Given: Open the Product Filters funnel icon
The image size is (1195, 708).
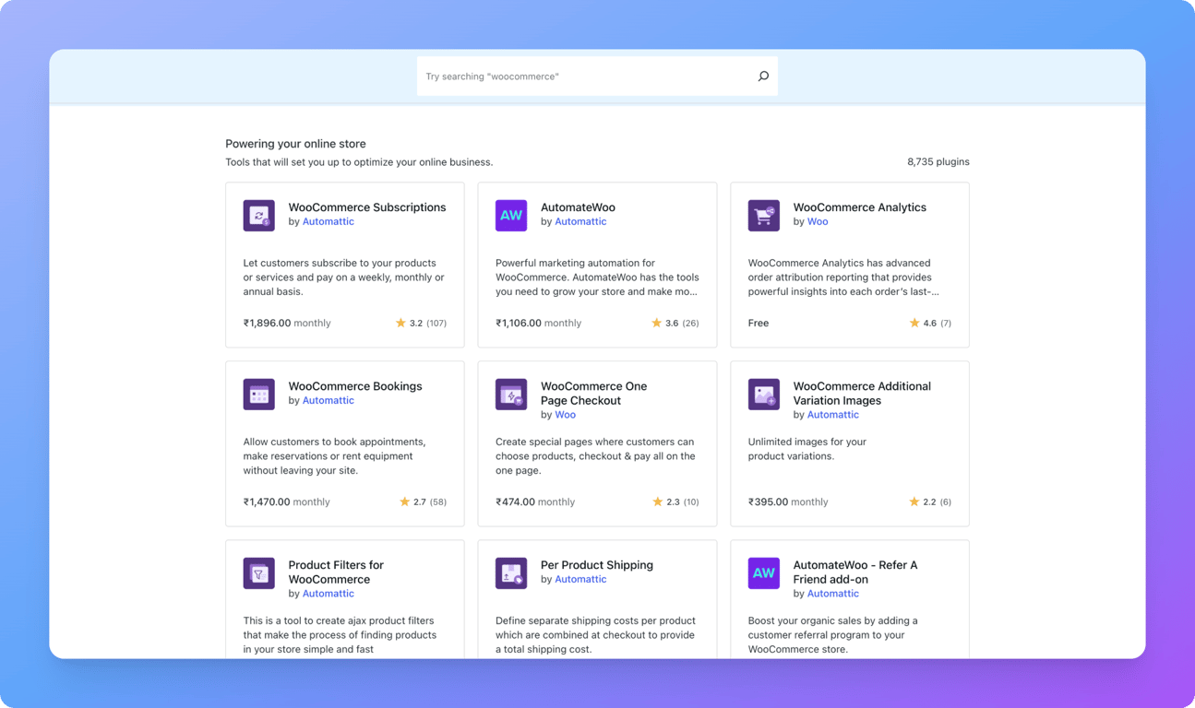Looking at the screenshot, I should click(259, 573).
